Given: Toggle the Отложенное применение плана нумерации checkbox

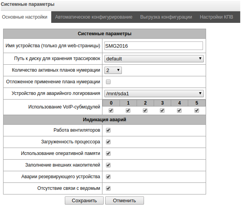Looking at the screenshot, I should click(x=108, y=82).
